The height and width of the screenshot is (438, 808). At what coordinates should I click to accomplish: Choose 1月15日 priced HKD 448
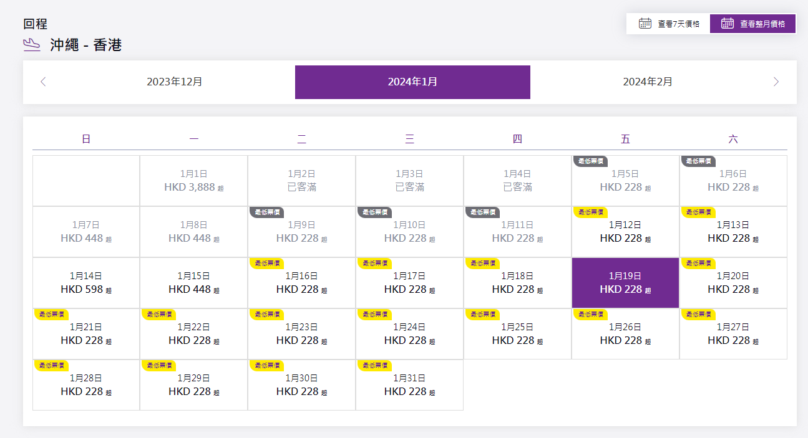194,283
